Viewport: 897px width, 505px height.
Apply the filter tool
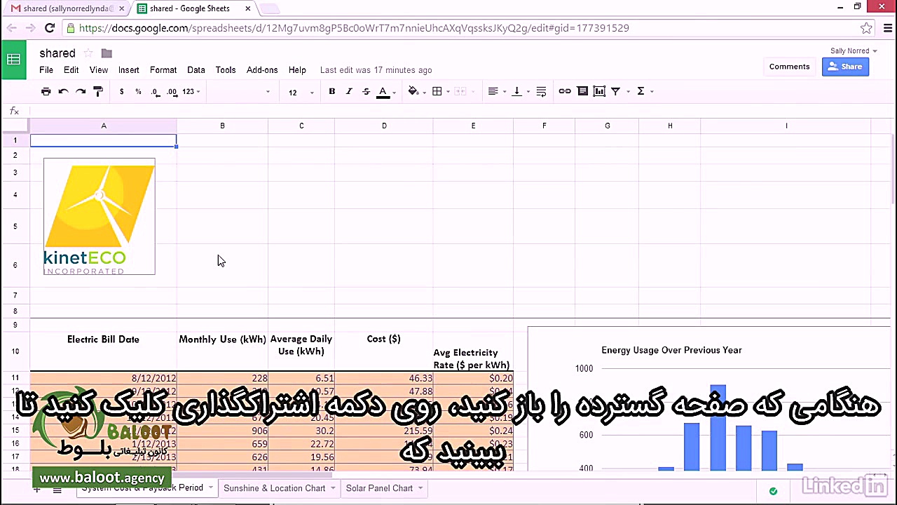point(615,91)
